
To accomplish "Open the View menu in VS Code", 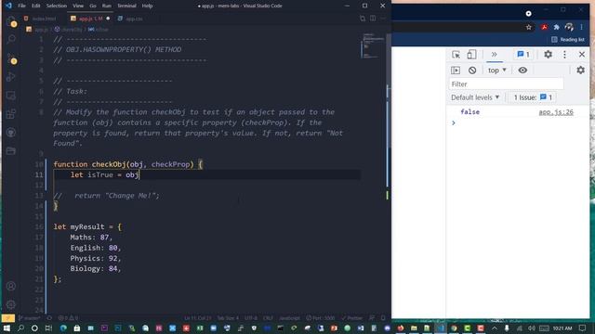I will coord(78,6).
